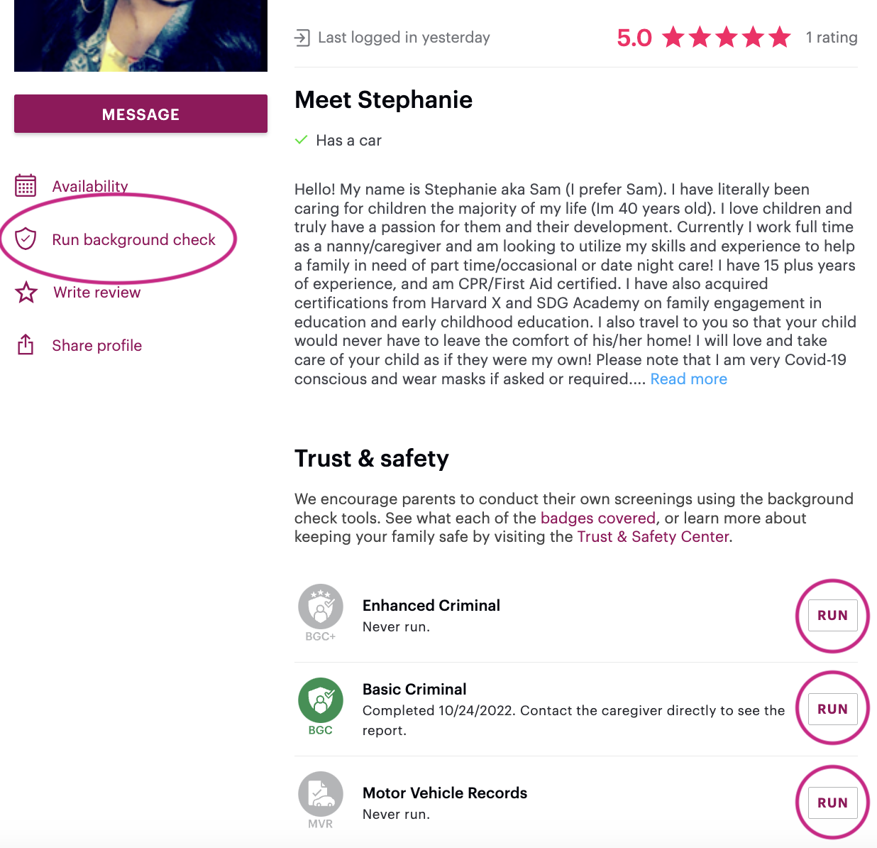The height and width of the screenshot is (848, 877).
Task: Run the Basic Criminal check
Action: click(832, 709)
